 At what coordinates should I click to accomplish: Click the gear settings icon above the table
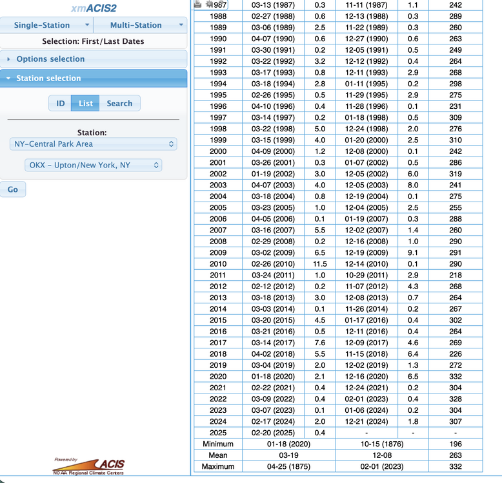(208, 4)
